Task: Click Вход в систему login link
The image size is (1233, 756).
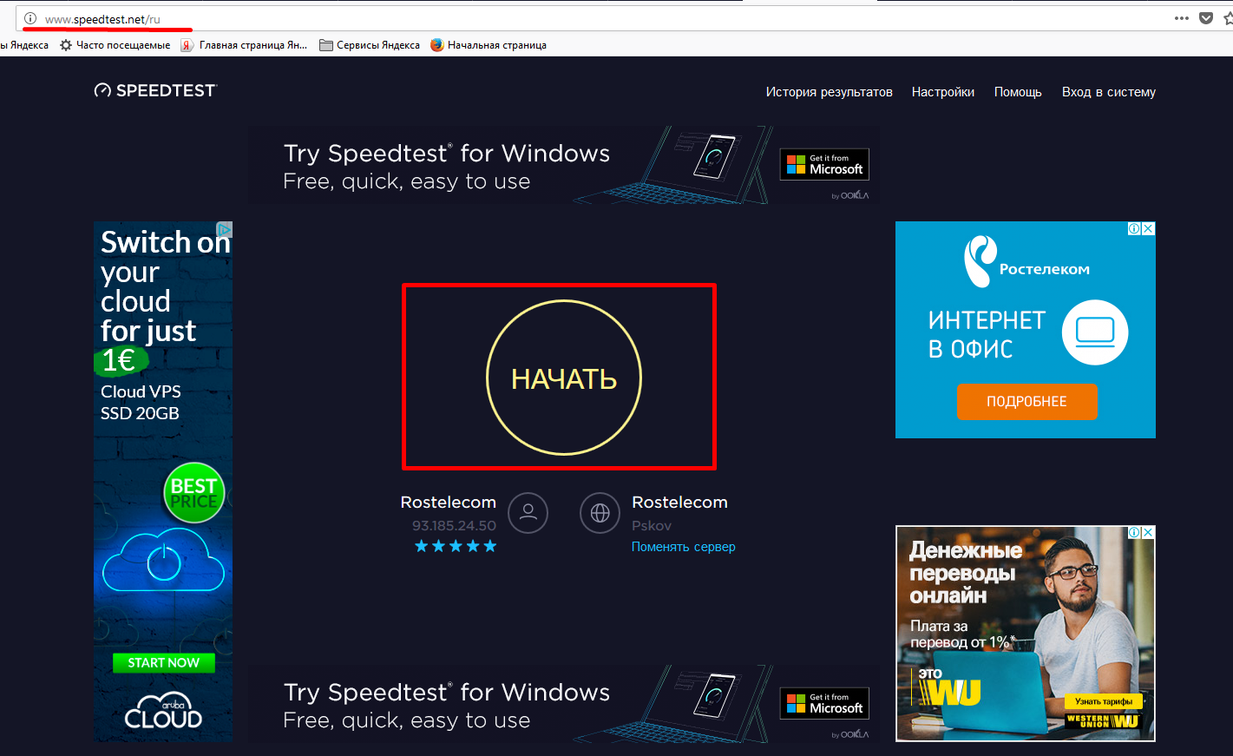Action: (1108, 92)
